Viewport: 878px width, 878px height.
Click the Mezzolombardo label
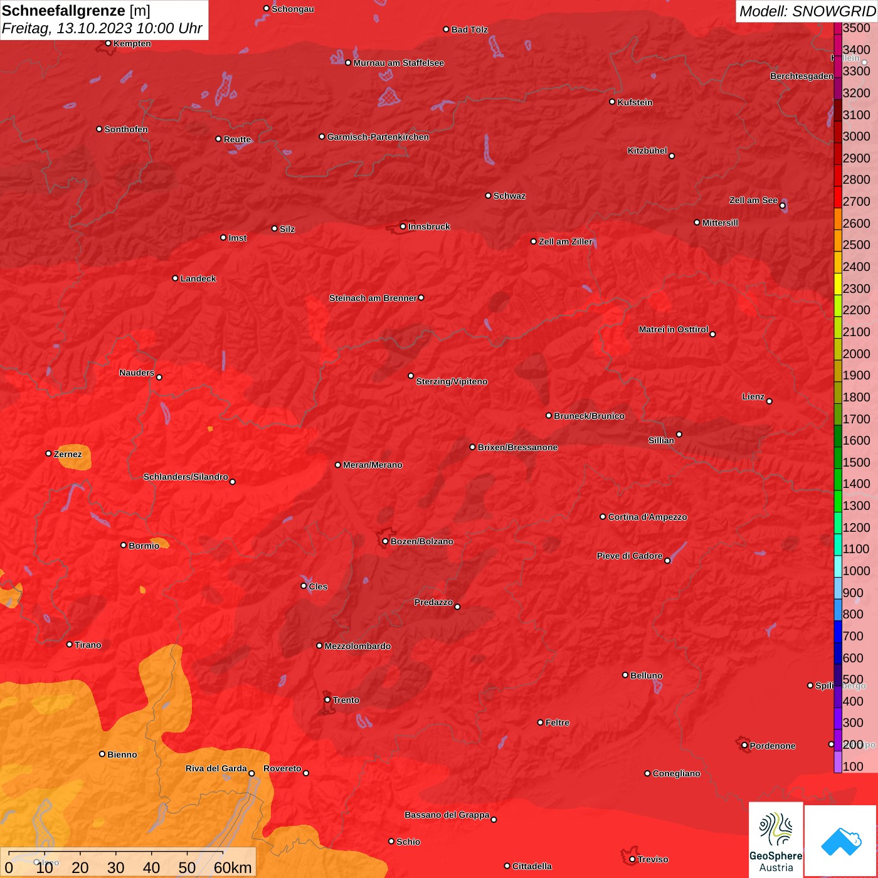pos(357,646)
